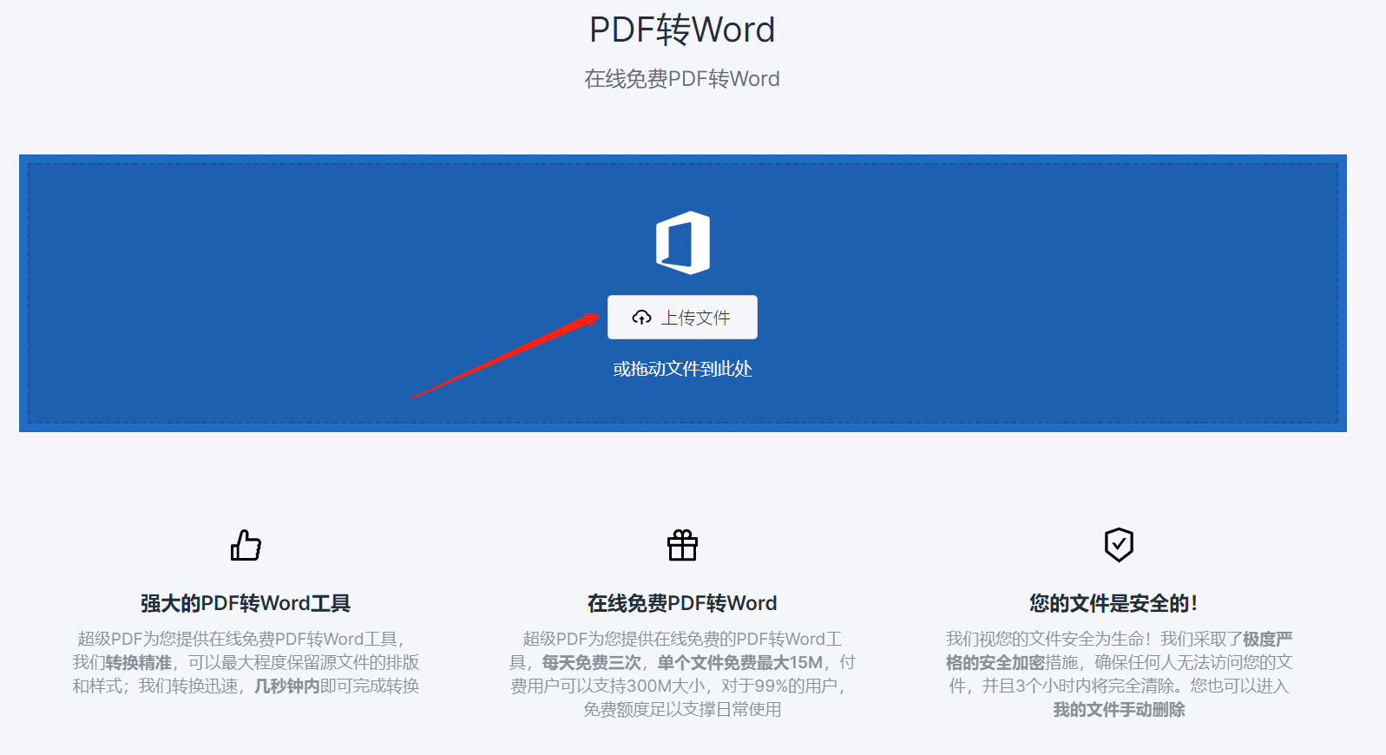Click the bold text 单个文件免费最大15M
This screenshot has width=1386, height=755.
coord(740,663)
